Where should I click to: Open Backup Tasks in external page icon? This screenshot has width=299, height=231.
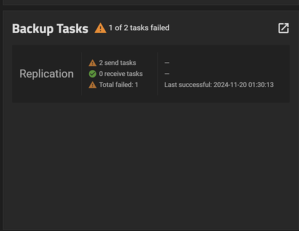coord(284,28)
